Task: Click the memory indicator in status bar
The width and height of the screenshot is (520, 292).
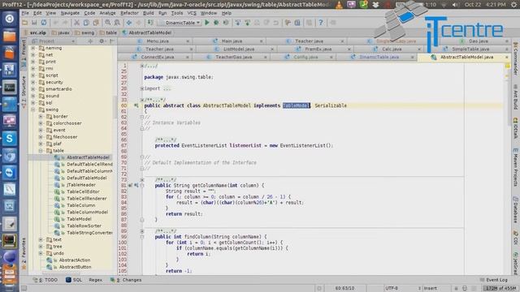Action: coord(500,289)
